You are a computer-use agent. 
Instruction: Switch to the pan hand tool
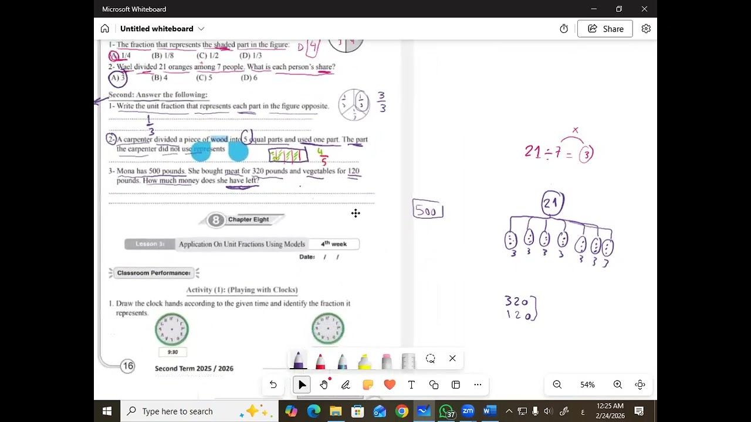pos(324,384)
